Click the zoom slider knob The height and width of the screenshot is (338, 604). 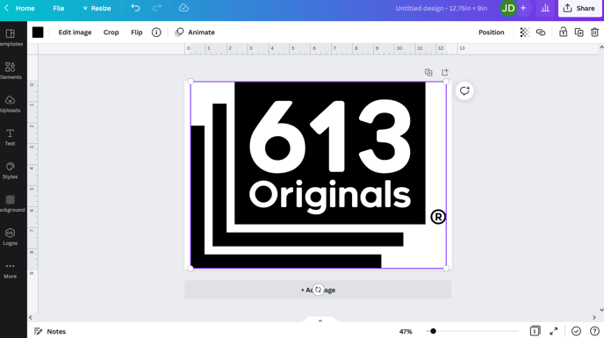click(433, 331)
